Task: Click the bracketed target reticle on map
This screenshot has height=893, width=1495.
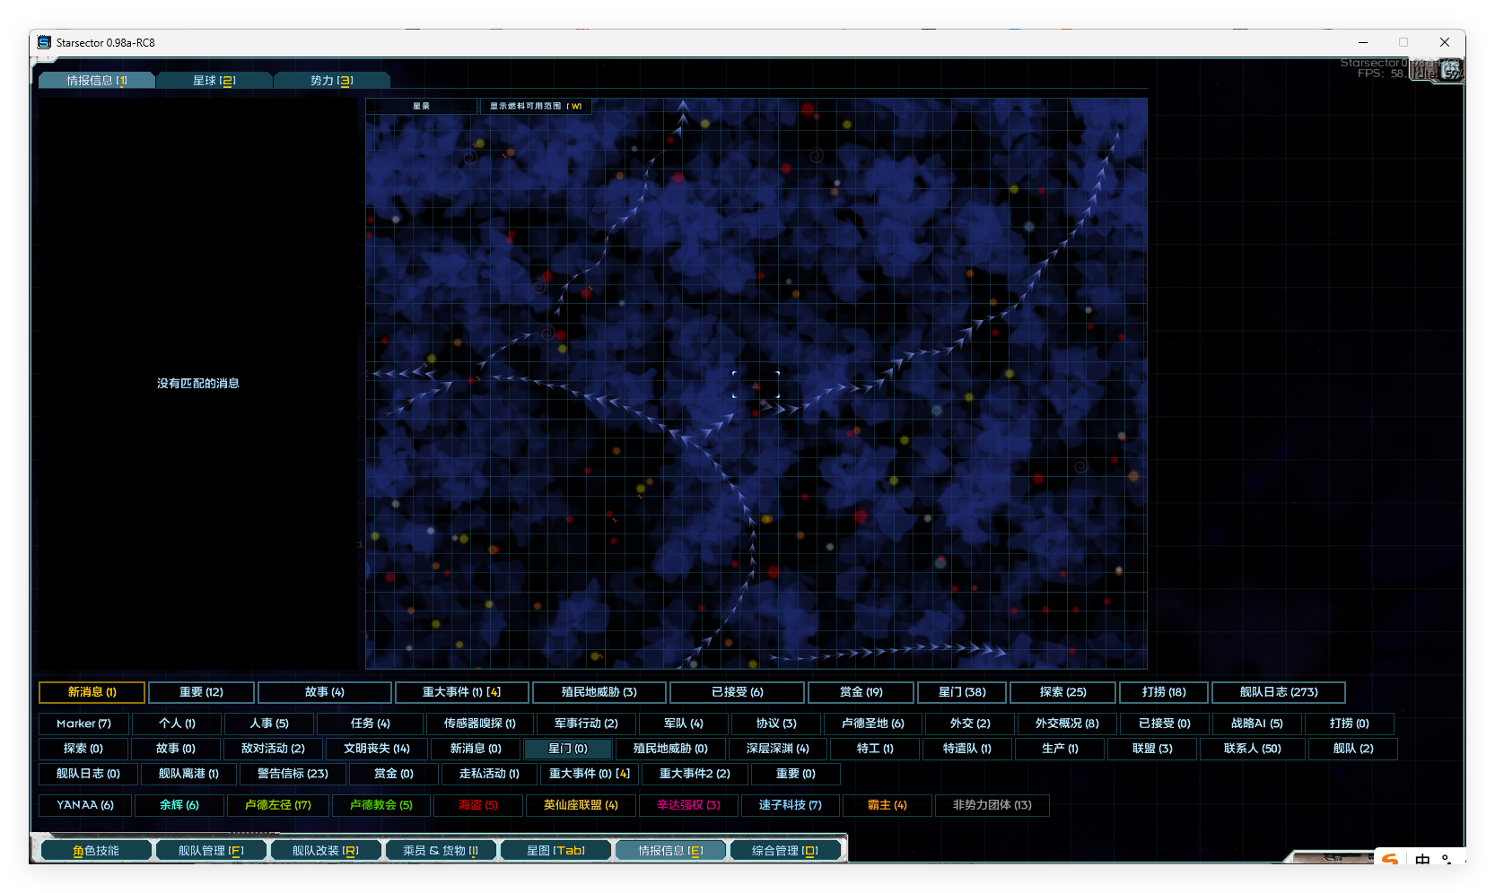Action: coord(756,385)
